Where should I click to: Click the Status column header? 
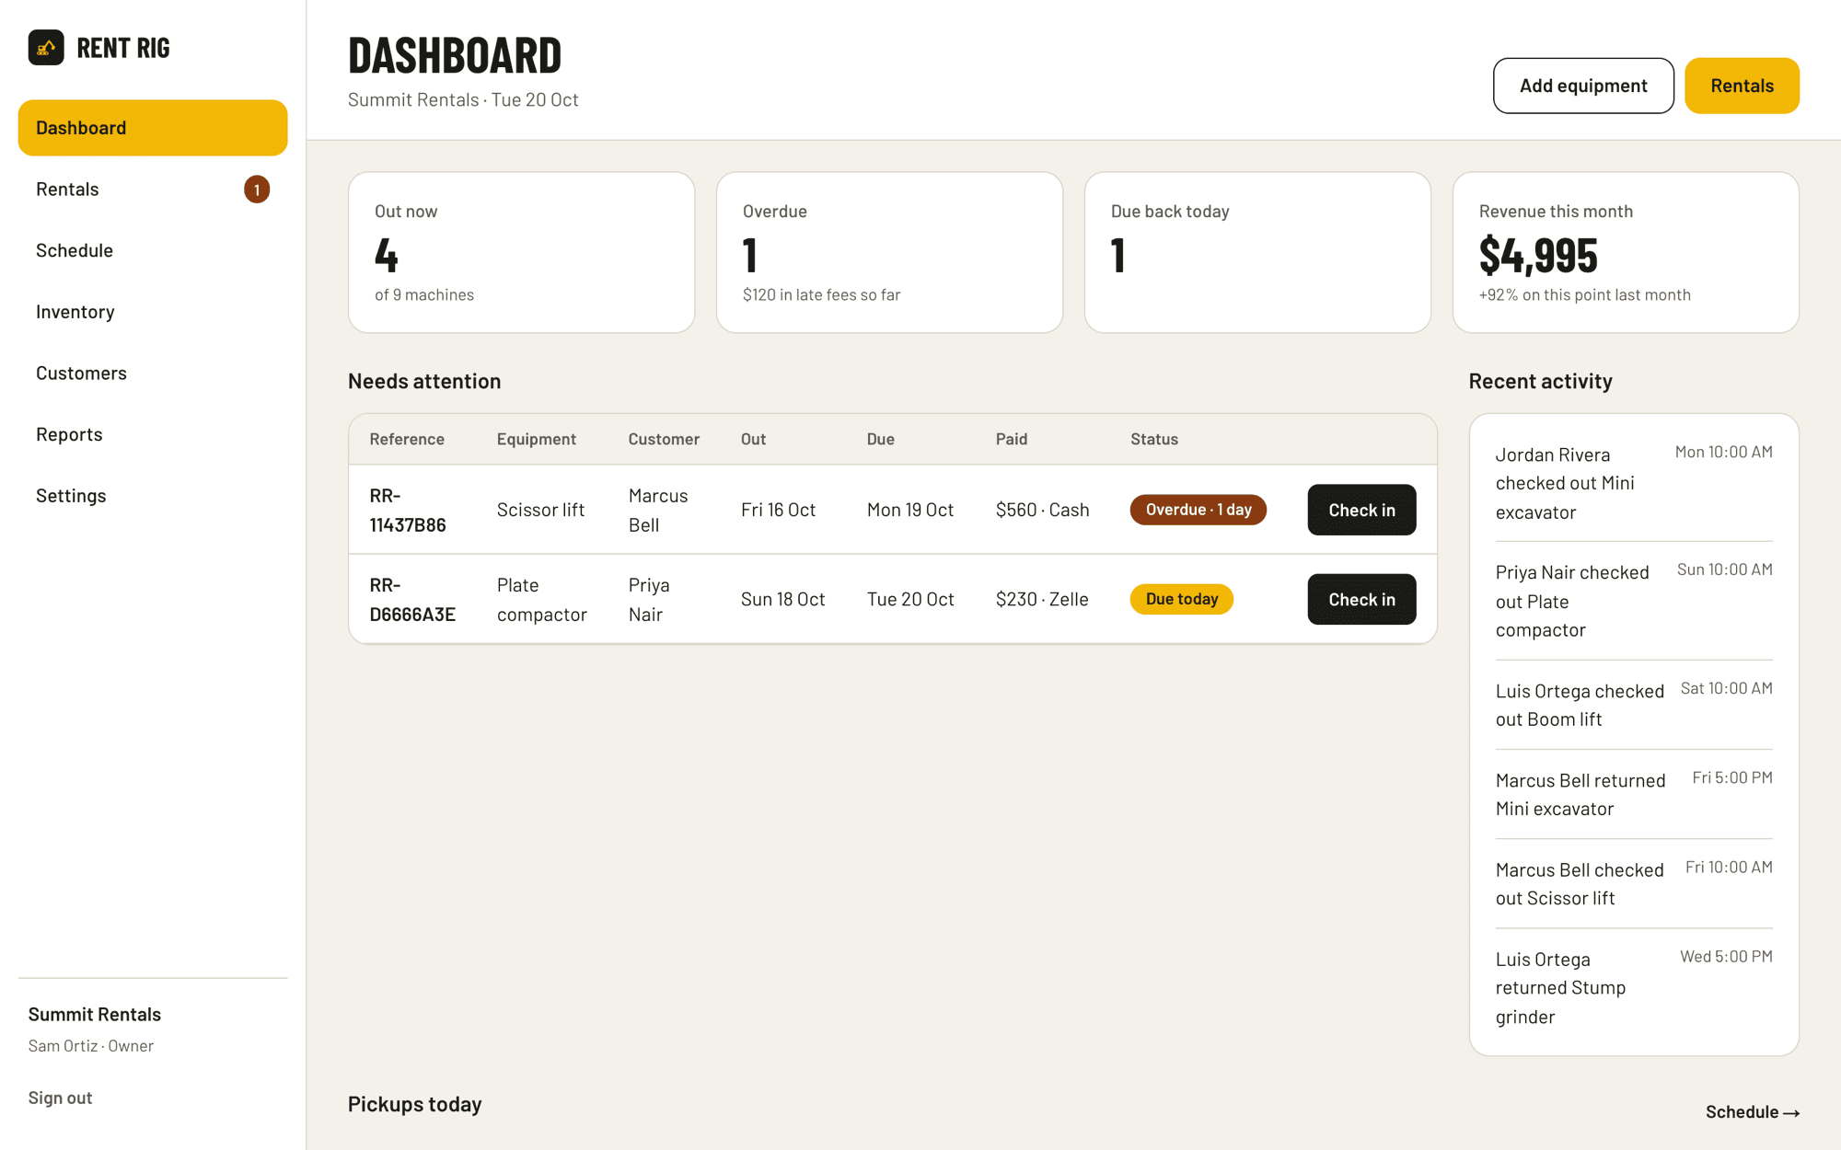[x=1154, y=439]
